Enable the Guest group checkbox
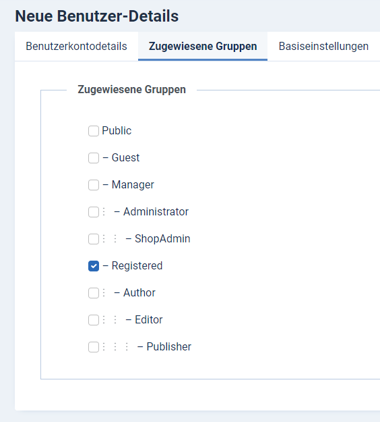380x422 pixels. point(94,158)
